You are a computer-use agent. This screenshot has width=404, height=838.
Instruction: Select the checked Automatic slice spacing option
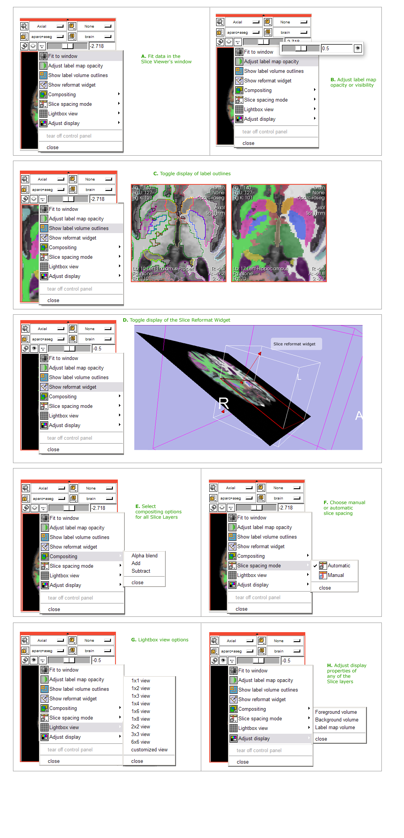[339, 565]
